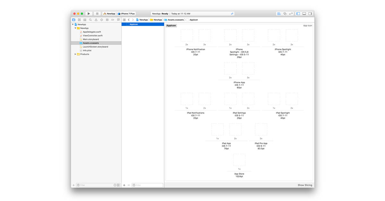
Task: Select the Symbol navigator icon
Action: click(79, 20)
